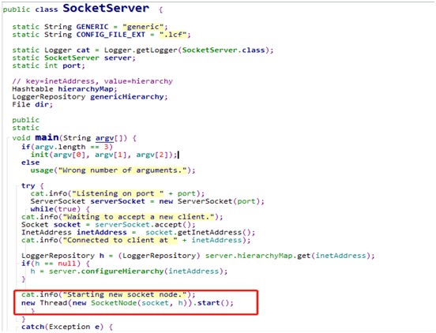This screenshot has width=436, height=333.
Task: Click the server.configureHierarchy call
Action: (x=106, y=271)
